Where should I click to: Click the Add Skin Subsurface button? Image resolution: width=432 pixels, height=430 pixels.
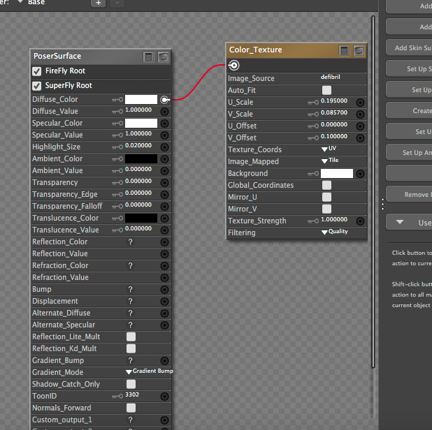click(x=410, y=48)
